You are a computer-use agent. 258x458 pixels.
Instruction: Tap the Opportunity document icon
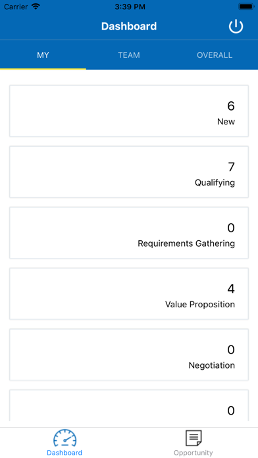(x=193, y=438)
